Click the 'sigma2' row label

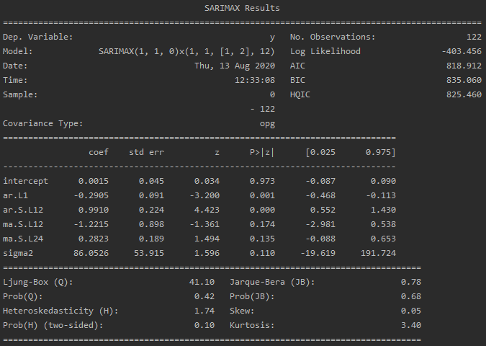(18, 254)
